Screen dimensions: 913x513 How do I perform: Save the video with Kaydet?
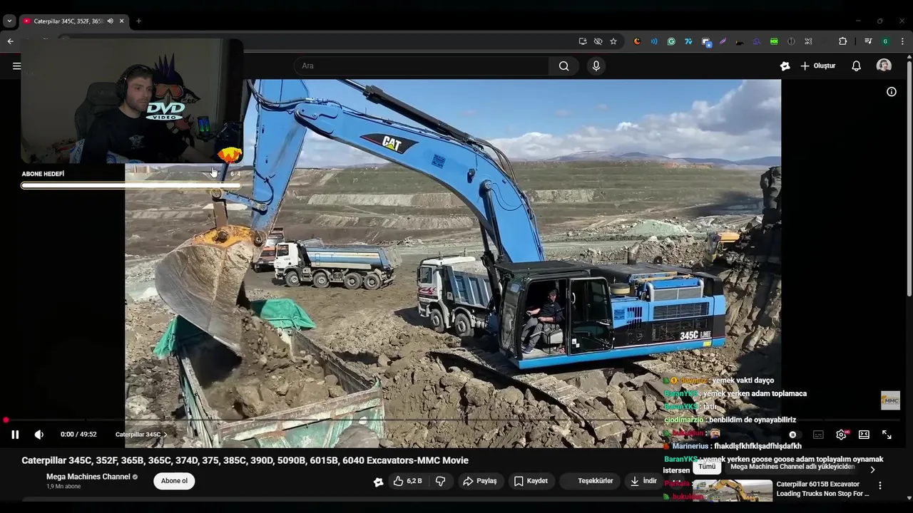(x=531, y=481)
